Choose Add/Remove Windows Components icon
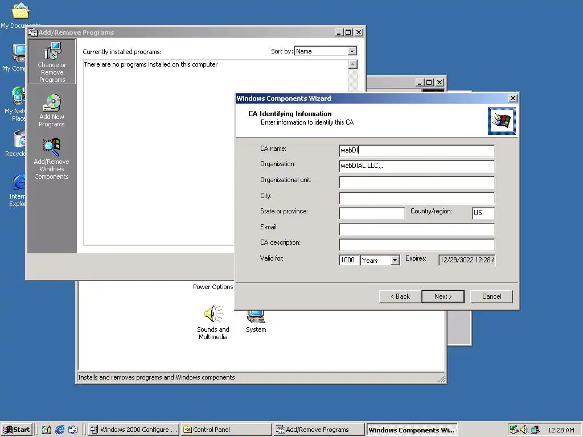583x437 pixels. pyautogui.click(x=51, y=159)
